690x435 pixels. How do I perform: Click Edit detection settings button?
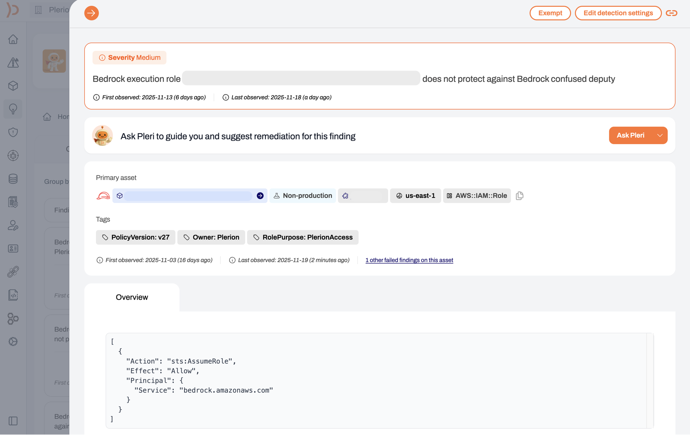[x=618, y=13]
